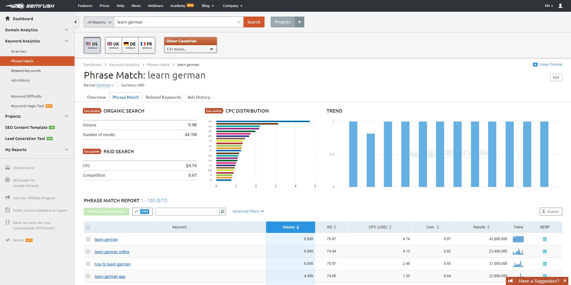Open Keyword Difficulty in sidebar
This screenshot has width=571, height=285.
27,96
